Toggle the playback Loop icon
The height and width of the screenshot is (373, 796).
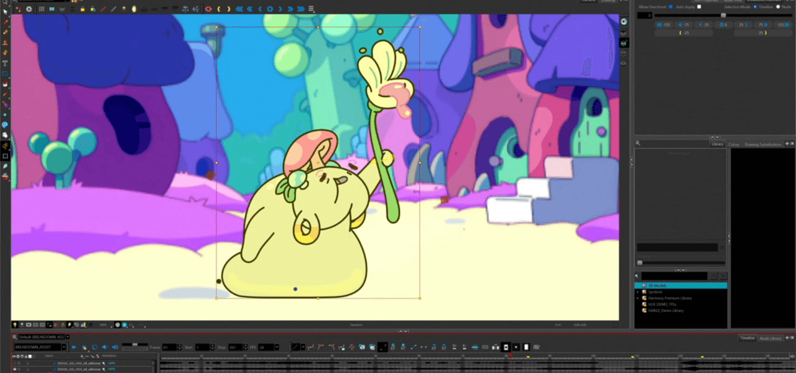(x=95, y=347)
